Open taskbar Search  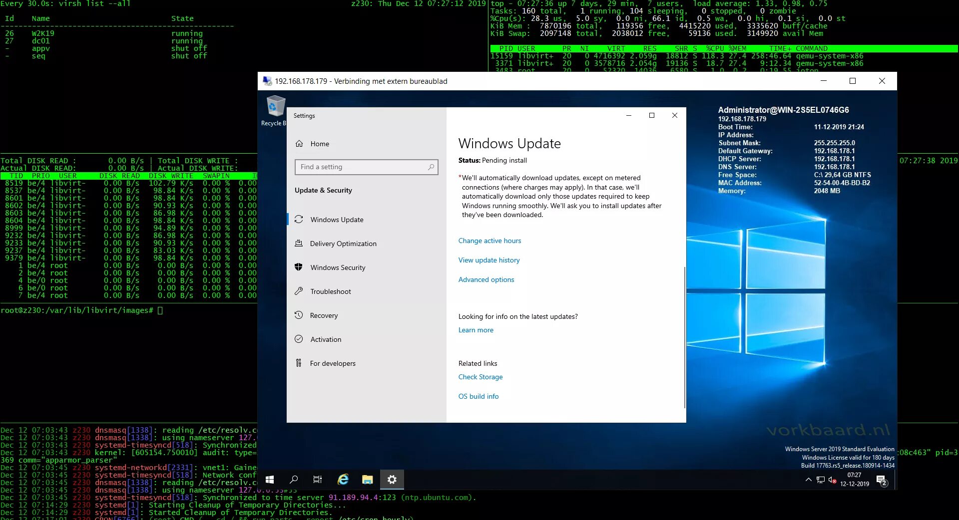pyautogui.click(x=294, y=480)
